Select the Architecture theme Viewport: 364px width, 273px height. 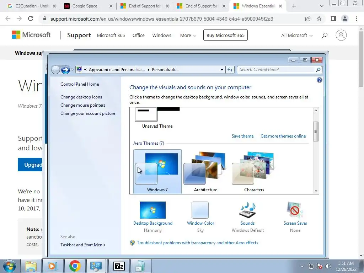[205, 172]
